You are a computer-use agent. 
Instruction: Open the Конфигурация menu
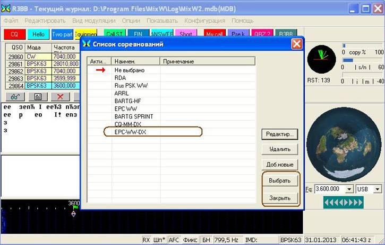[x=206, y=21]
